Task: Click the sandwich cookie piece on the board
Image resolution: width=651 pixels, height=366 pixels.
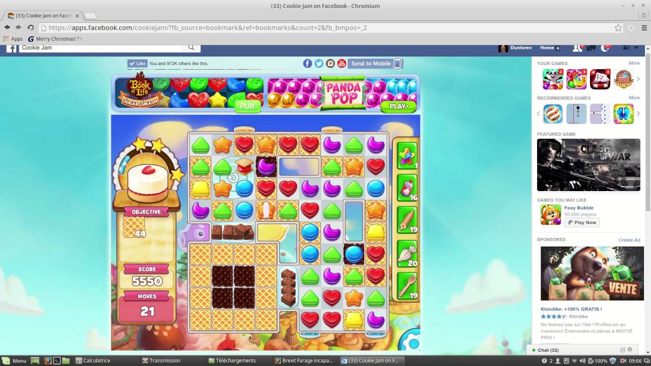Action: [x=245, y=166]
